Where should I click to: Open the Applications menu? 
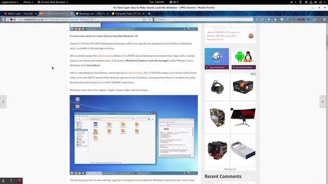tap(10, 2)
